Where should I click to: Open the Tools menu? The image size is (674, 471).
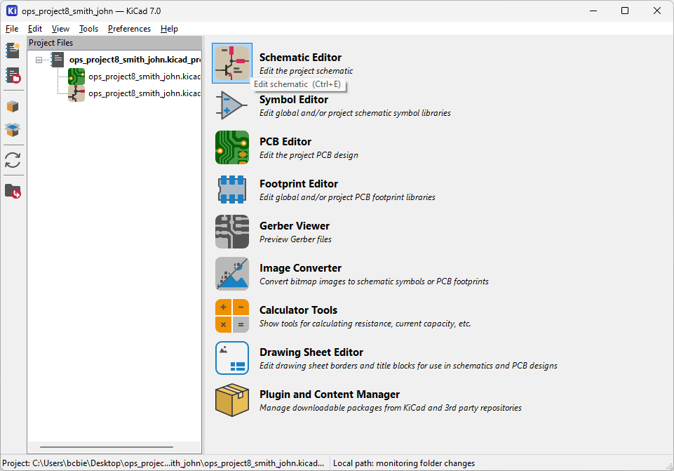tap(88, 29)
